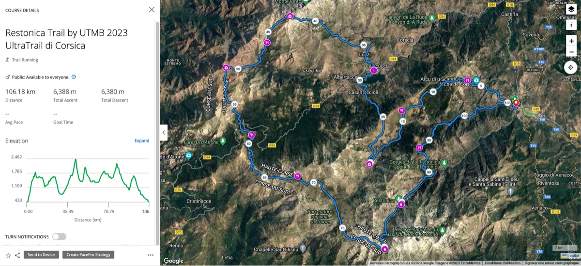
Task: Click the side panel vertical scrollbar
Action: [157, 133]
